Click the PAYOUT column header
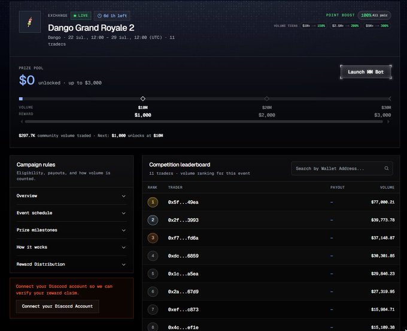The width and height of the screenshot is (407, 331). click(x=338, y=187)
